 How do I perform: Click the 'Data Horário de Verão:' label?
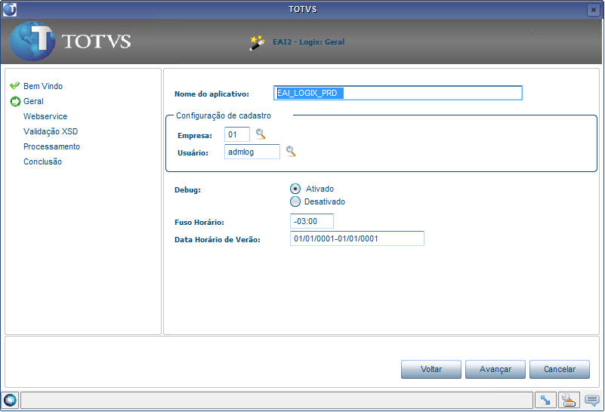pos(218,240)
